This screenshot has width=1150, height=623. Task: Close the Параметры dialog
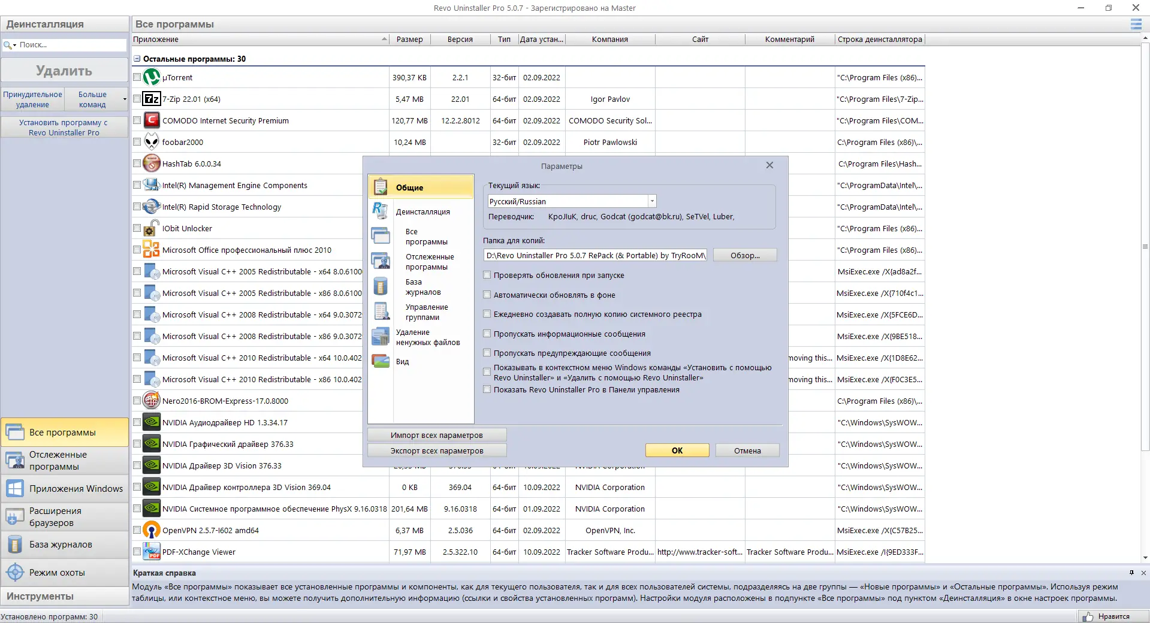pyautogui.click(x=769, y=165)
